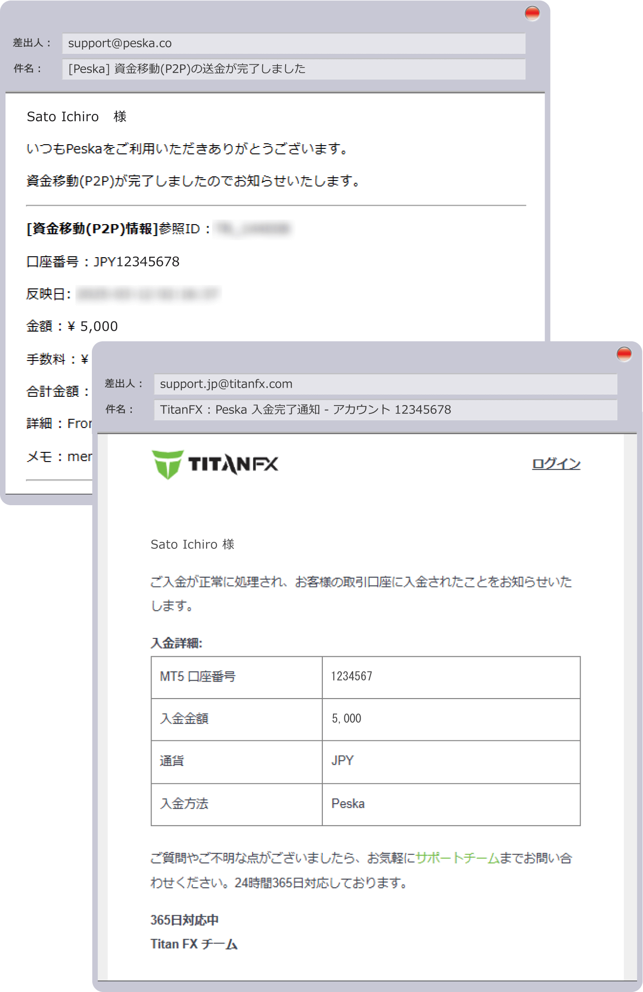Click the 365日対応中 text
Viewport: 643px width, 992px height.
[x=185, y=920]
